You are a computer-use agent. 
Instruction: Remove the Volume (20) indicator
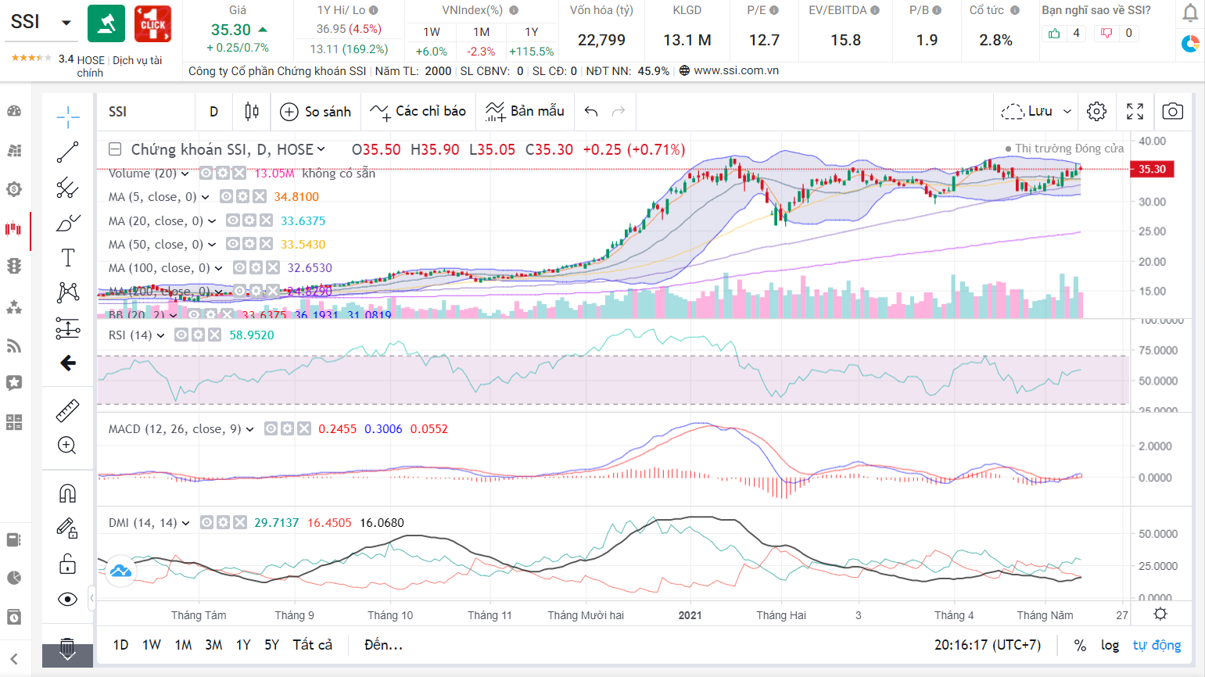point(238,174)
